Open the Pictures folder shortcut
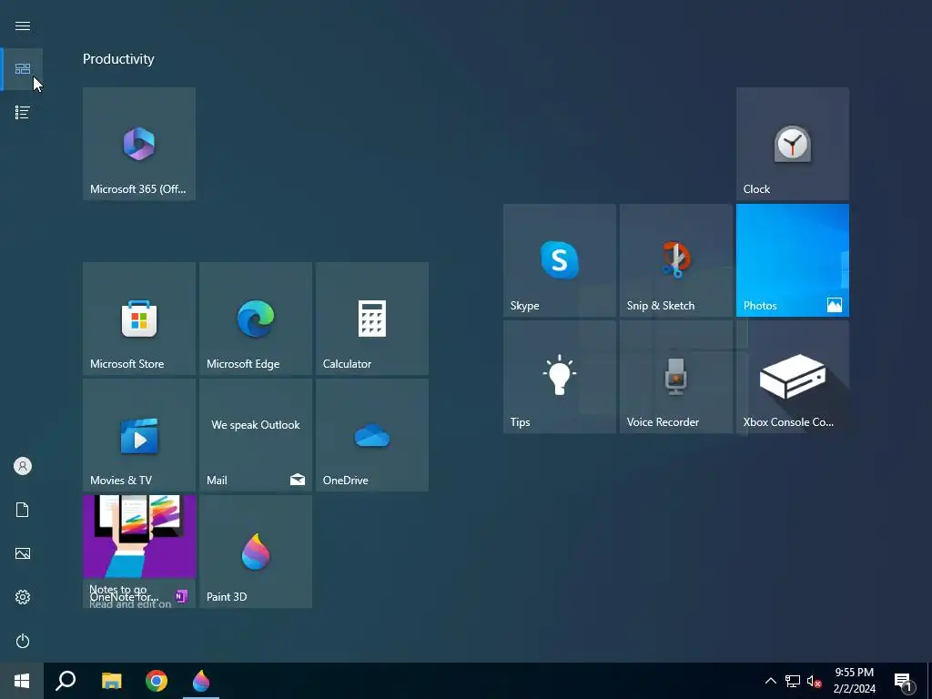The height and width of the screenshot is (699, 932). [23, 553]
